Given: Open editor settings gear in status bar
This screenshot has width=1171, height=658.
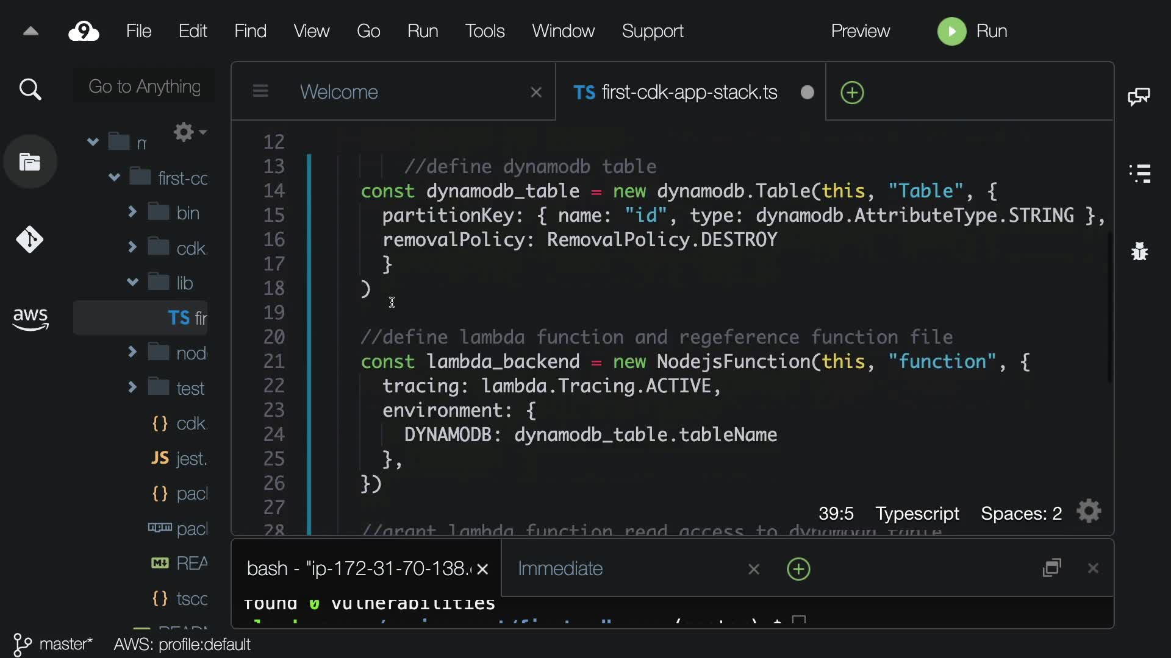Looking at the screenshot, I should (1089, 512).
